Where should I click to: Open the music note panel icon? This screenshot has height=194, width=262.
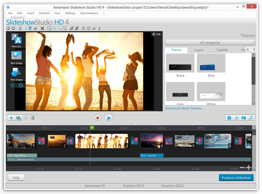[x=251, y=118]
